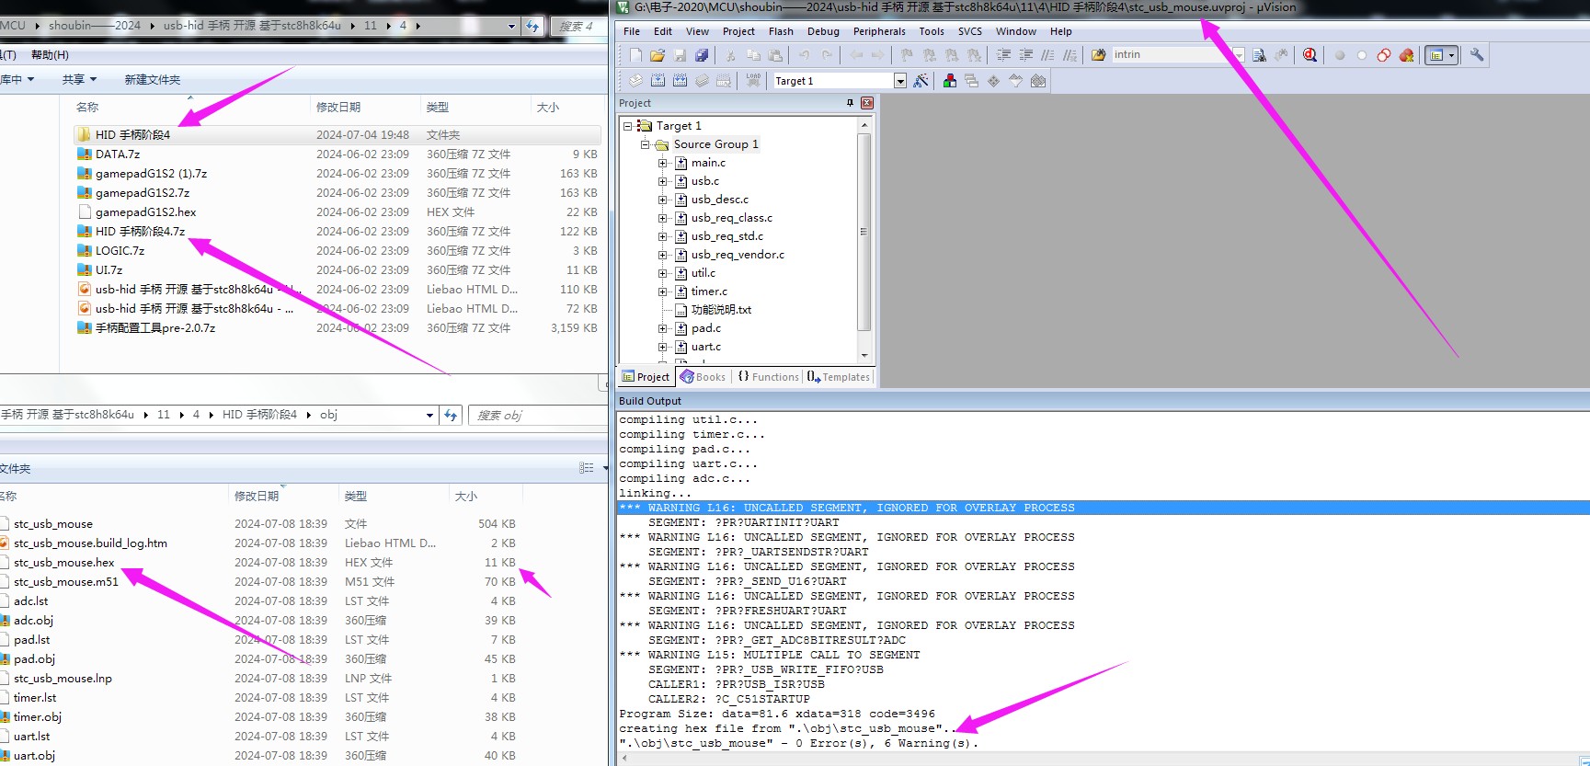Click the Select Software Packs diamond icon
Image resolution: width=1590 pixels, height=766 pixels.
pyautogui.click(x=994, y=81)
